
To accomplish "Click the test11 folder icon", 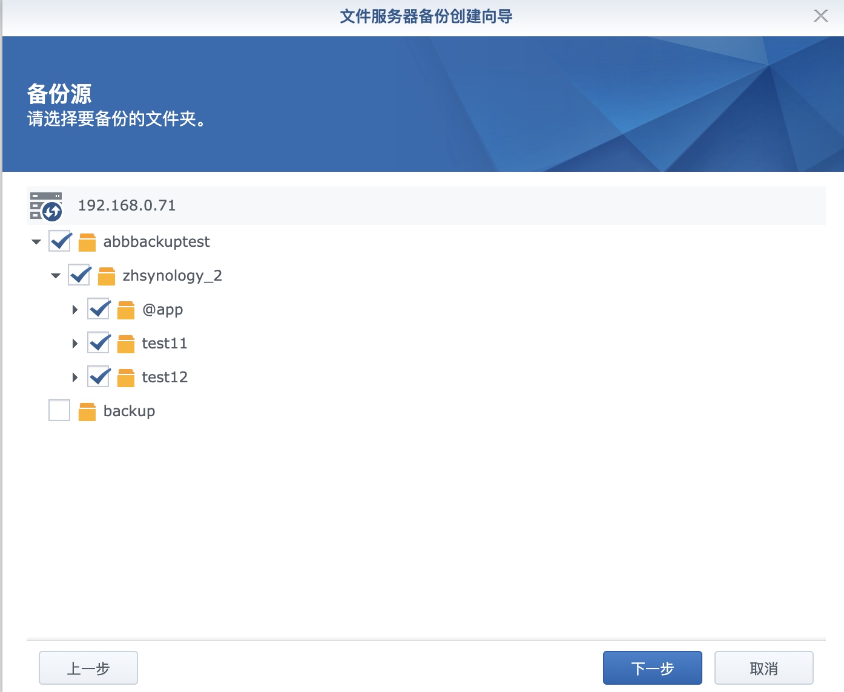I will point(126,344).
